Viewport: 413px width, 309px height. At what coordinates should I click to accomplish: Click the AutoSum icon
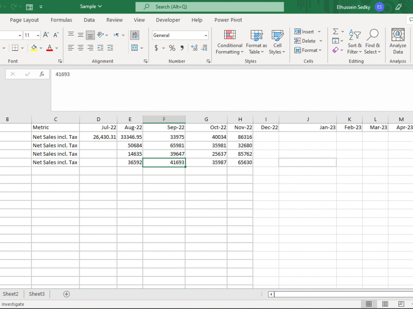click(x=335, y=31)
